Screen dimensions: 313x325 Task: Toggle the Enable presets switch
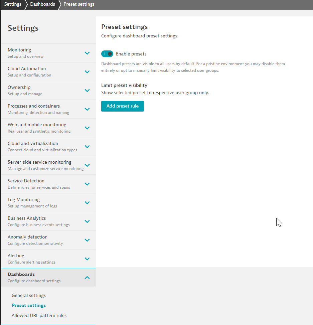coord(107,54)
